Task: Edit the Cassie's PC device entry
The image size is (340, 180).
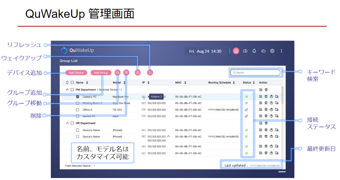Action: 261,97
